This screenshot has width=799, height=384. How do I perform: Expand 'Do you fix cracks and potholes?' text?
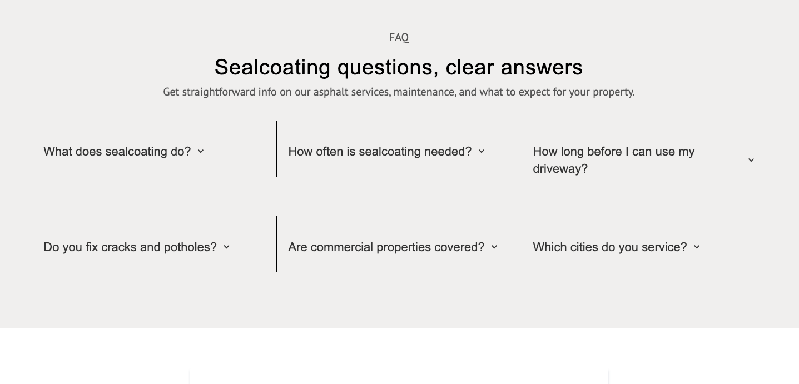[x=130, y=247]
